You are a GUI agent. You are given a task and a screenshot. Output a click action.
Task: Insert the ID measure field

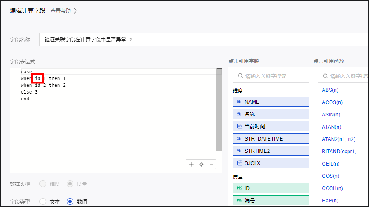(x=270, y=188)
